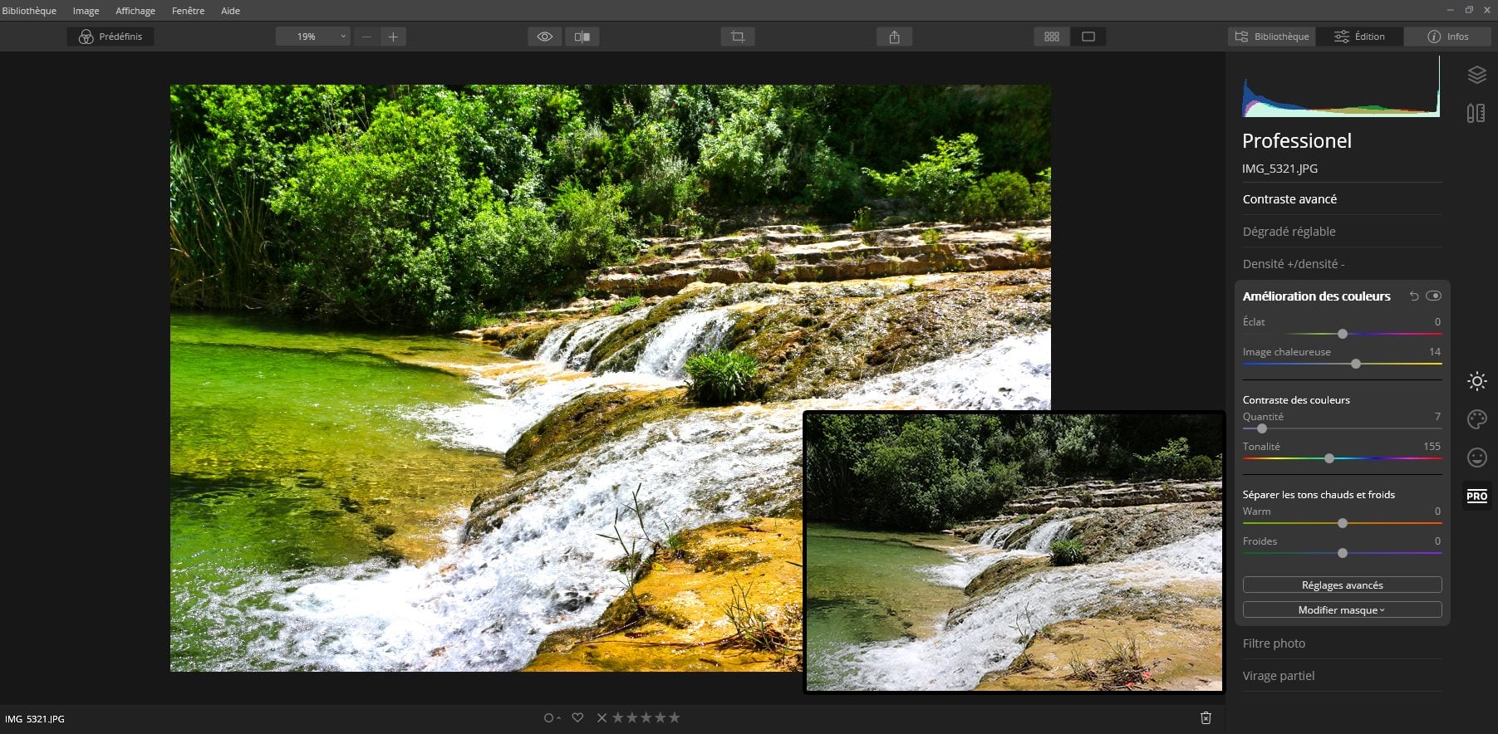1498x734 pixels.
Task: Open the Layers panel icon
Action: (1476, 75)
